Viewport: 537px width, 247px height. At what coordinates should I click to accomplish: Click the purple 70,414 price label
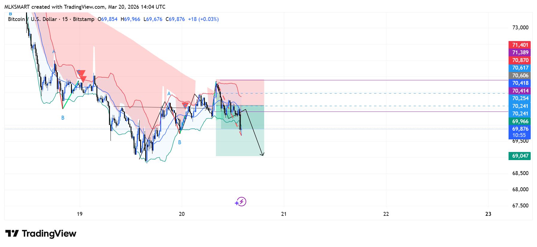[520, 91]
